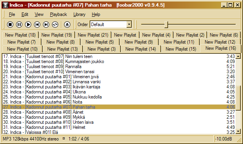Select track 29 Mykkä
Screen dimensions: 243x144
[119, 117]
